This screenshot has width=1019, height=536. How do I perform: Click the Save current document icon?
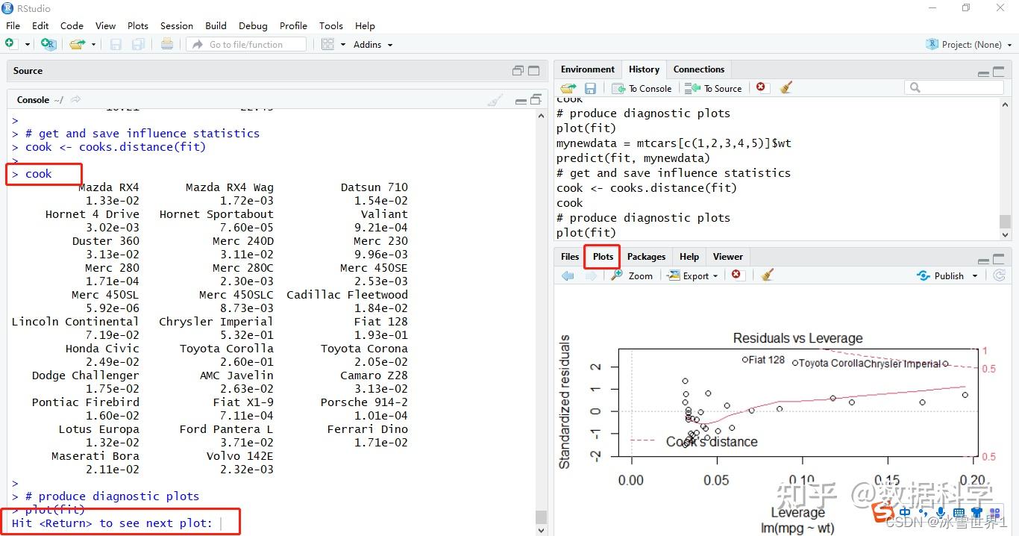116,44
